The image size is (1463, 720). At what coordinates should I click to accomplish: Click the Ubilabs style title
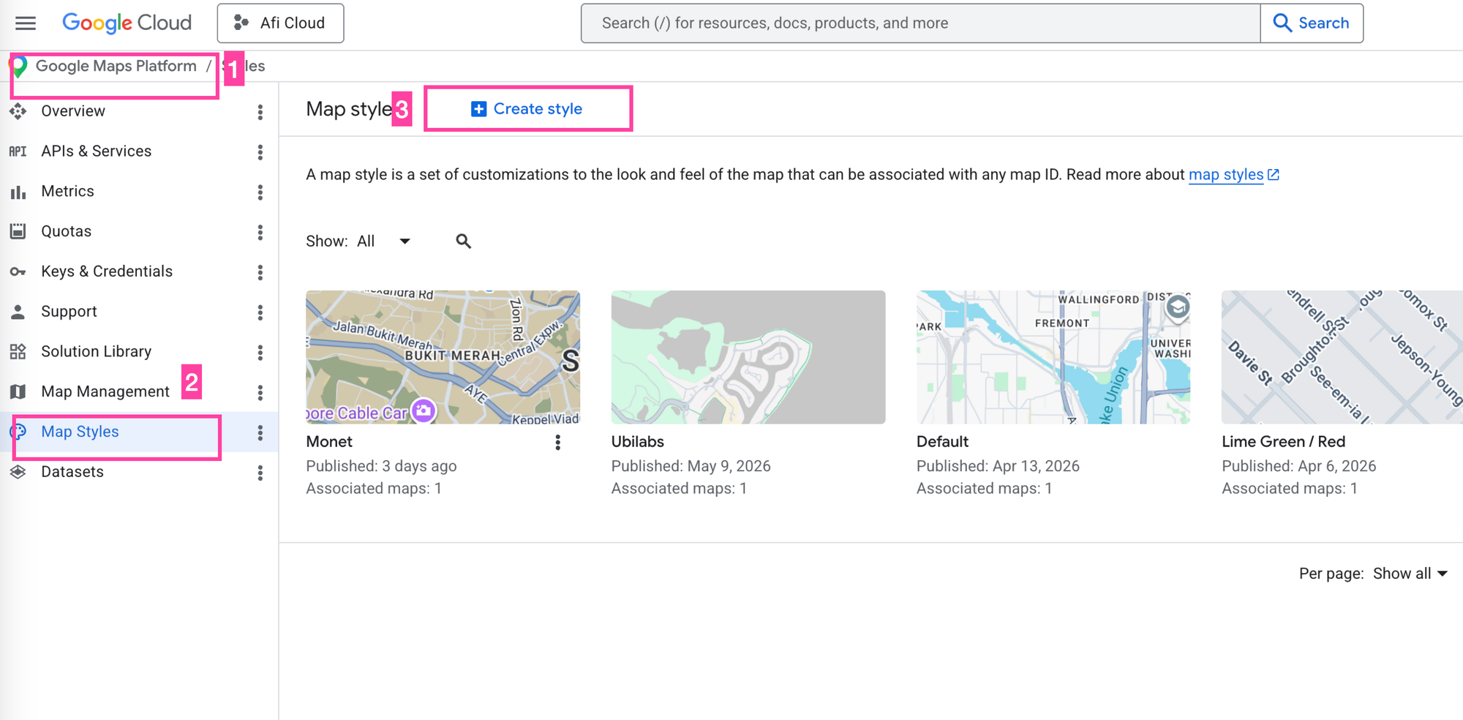tap(638, 442)
